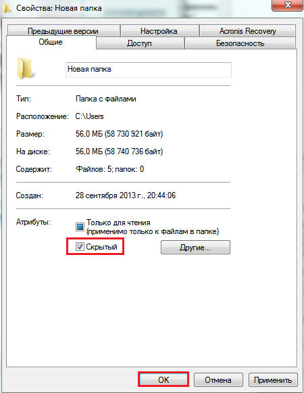Click the 'Другие...' attributes button
This screenshot has height=393, width=304.
(x=195, y=248)
